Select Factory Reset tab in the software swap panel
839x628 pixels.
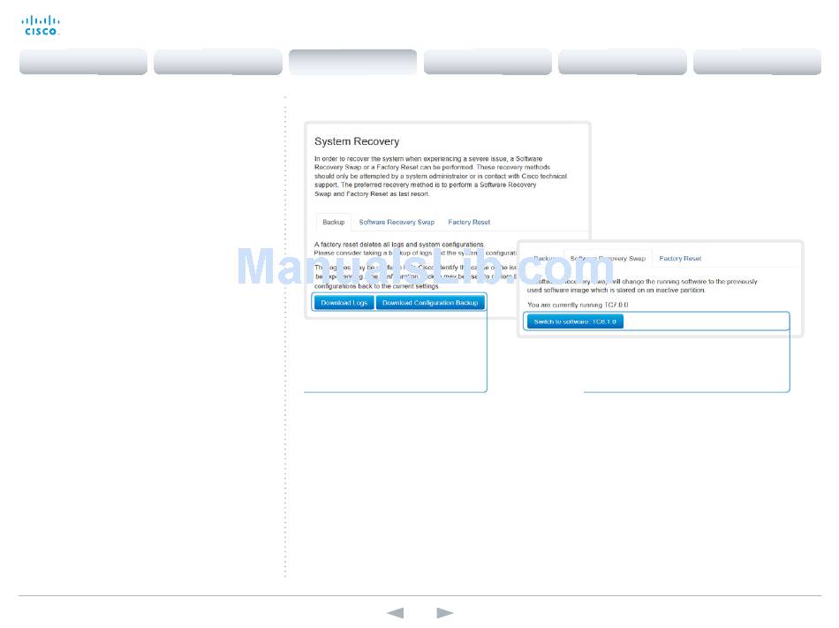[680, 259]
